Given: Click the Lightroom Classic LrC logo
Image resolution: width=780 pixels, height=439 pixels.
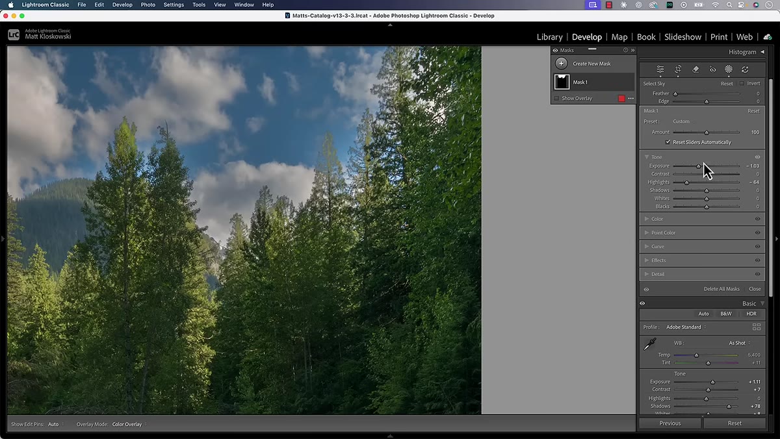Looking at the screenshot, I should pos(14,35).
